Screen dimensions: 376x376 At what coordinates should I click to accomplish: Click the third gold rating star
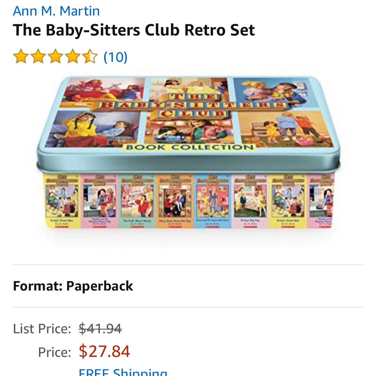55,57
